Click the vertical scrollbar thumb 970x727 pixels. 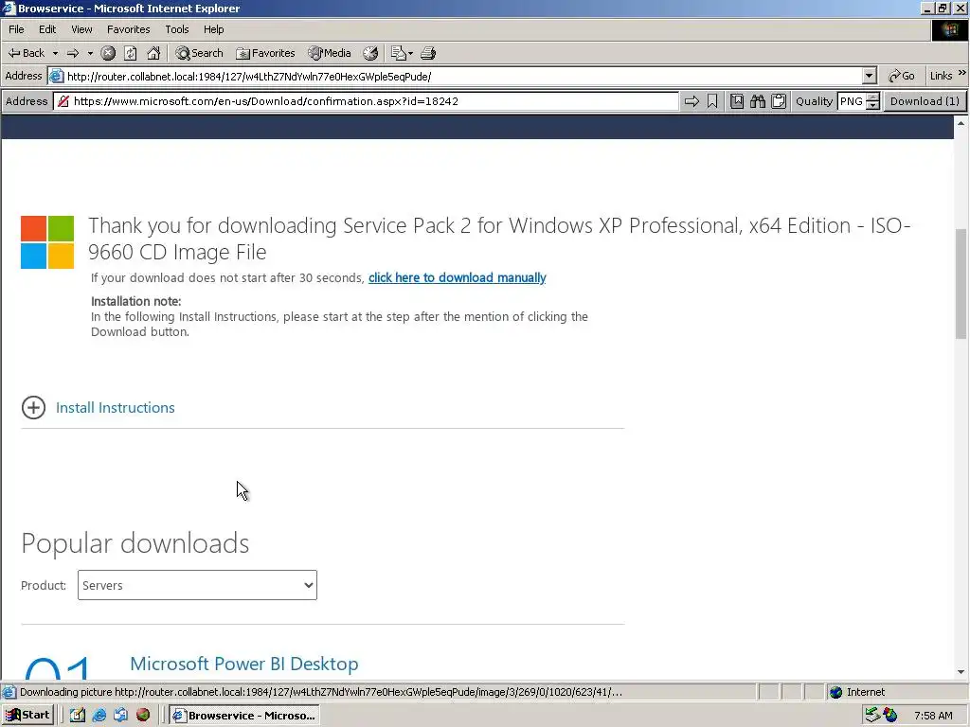pyautogui.click(x=961, y=284)
